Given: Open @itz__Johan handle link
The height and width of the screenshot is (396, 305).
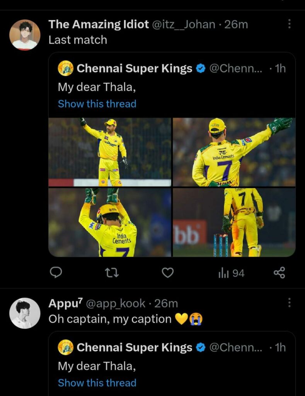Looking at the screenshot, I should (x=184, y=24).
